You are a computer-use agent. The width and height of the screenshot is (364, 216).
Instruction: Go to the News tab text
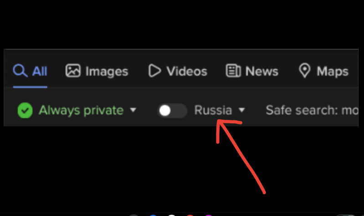262,71
